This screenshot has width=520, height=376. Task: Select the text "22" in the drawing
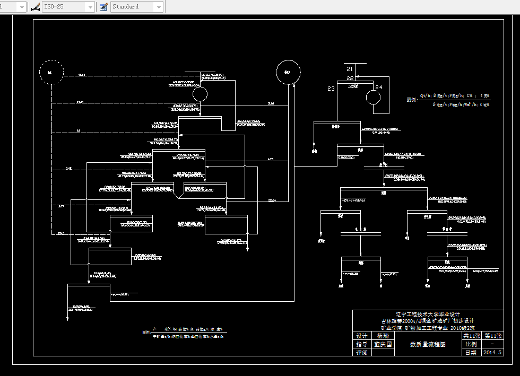point(350,78)
